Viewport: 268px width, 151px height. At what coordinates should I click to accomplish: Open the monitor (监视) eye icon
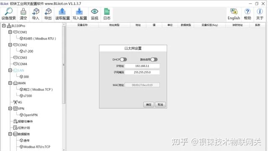coord(95,14)
